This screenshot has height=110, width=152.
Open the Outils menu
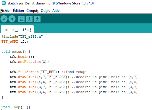tap(46, 11)
